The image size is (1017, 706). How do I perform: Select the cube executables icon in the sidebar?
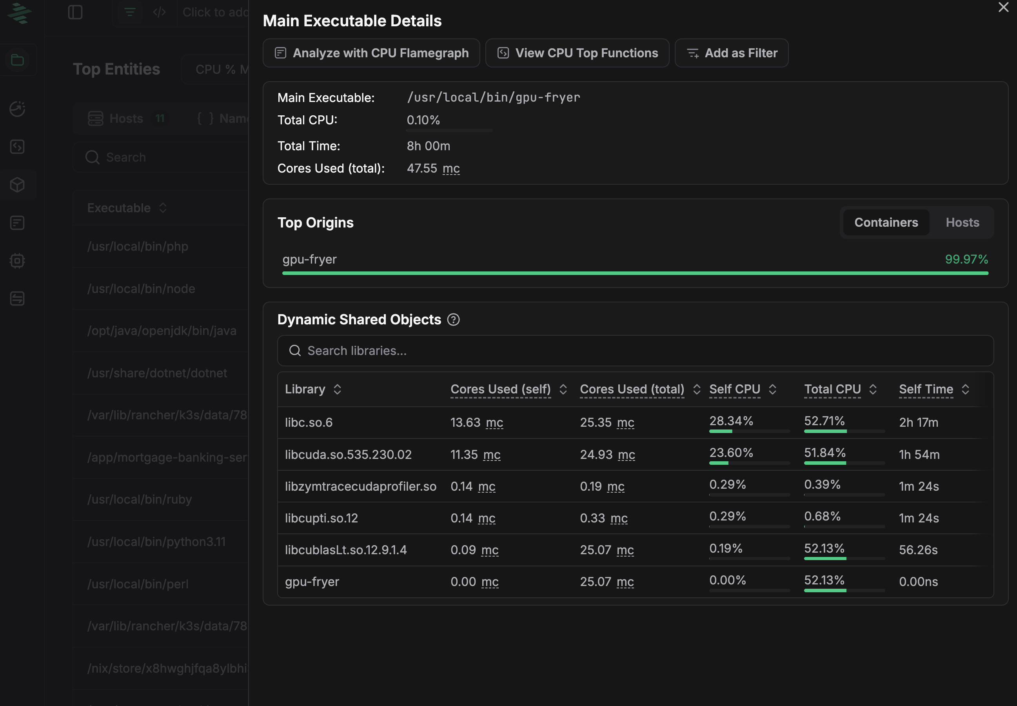pos(18,184)
